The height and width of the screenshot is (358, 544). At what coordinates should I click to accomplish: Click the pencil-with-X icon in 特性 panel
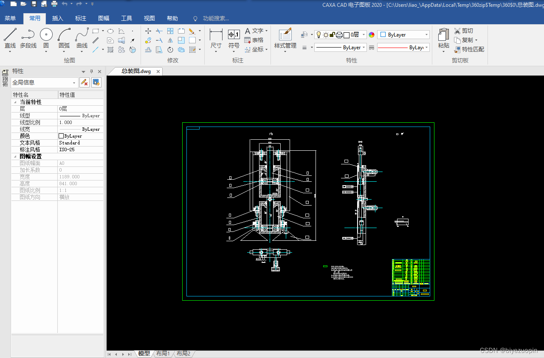[85, 82]
